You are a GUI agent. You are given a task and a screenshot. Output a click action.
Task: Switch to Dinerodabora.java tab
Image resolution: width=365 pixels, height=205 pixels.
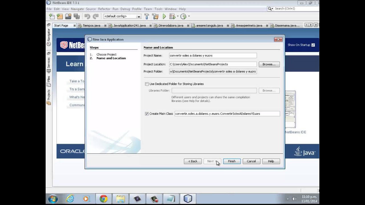(x=171, y=26)
